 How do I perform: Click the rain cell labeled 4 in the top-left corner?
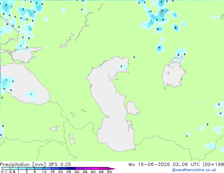pyautogui.click(x=6, y=5)
